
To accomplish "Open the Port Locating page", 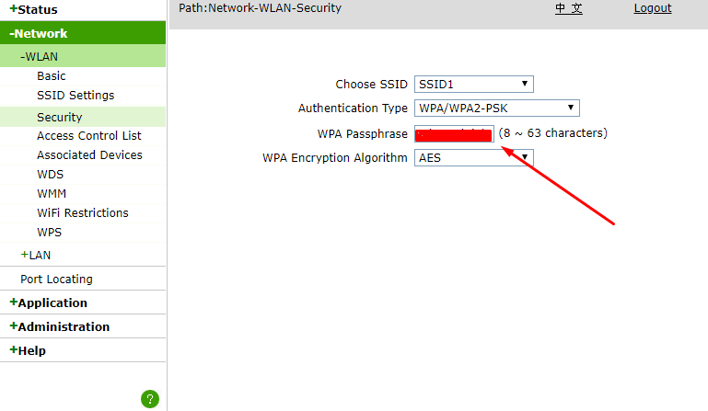I will tap(56, 280).
